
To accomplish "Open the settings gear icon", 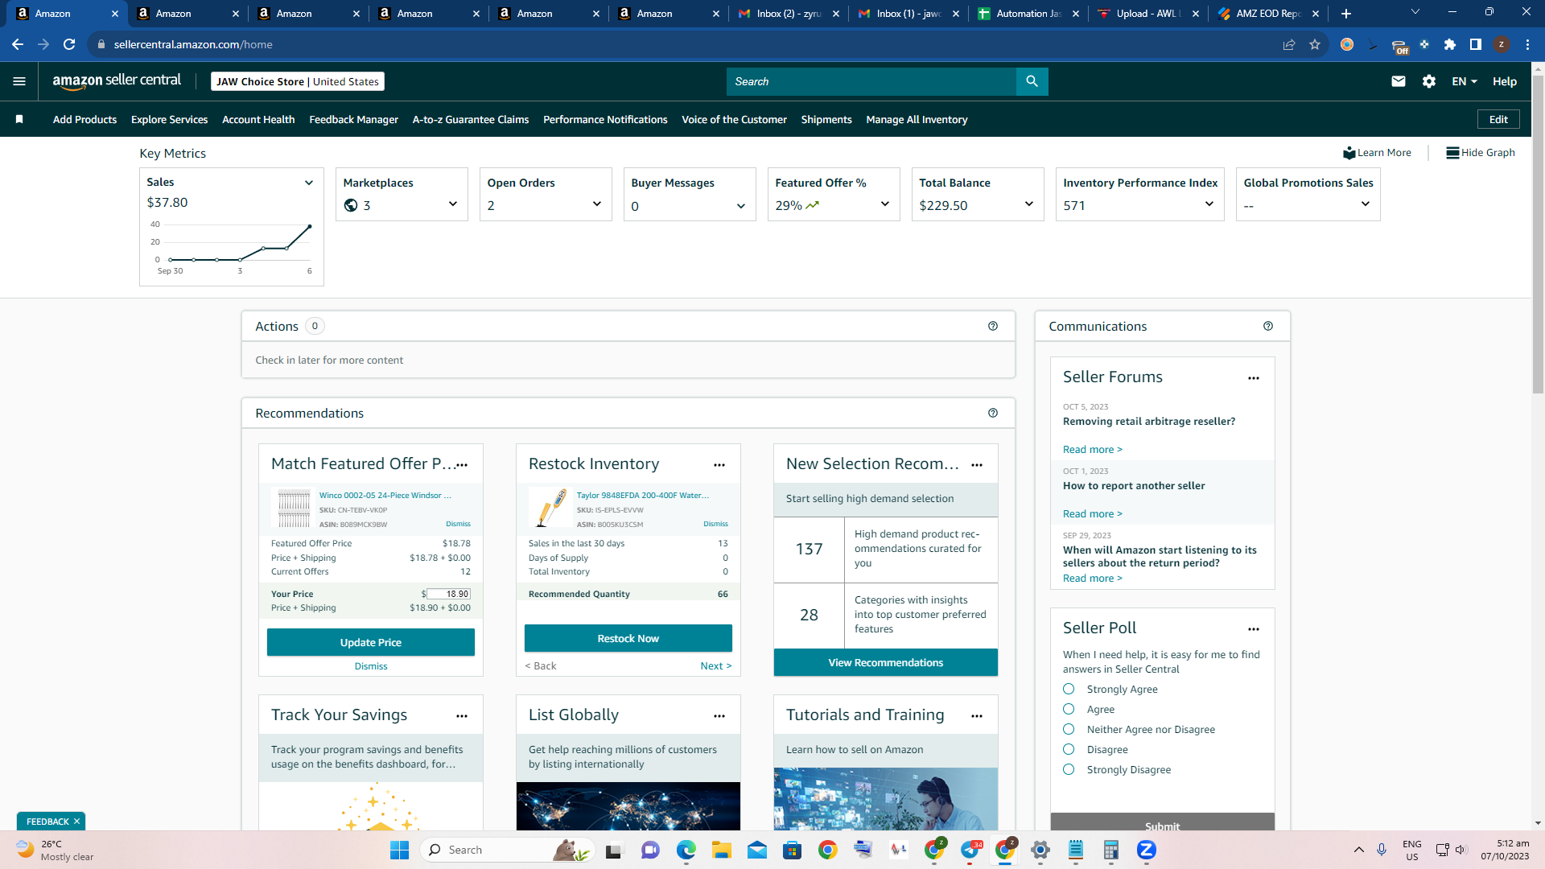I will click(x=1429, y=81).
